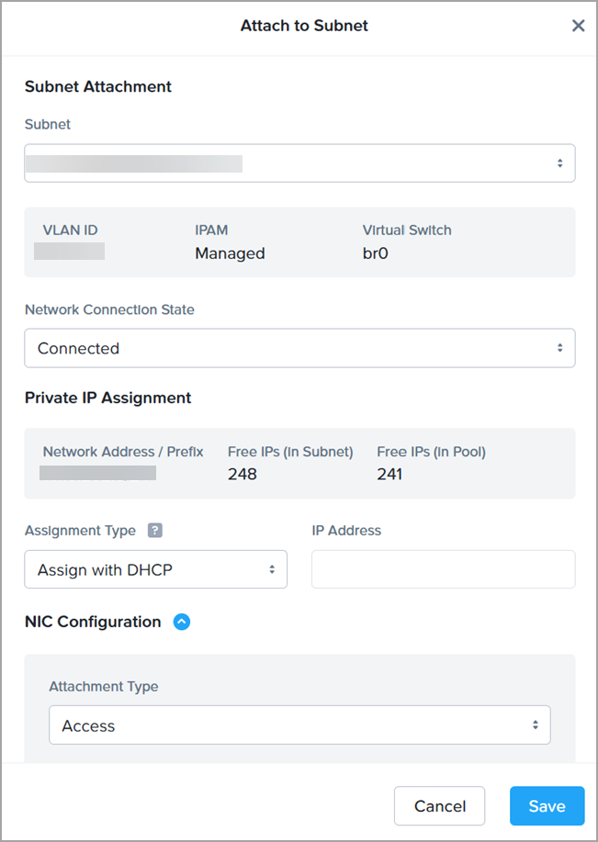
Task: Close the Attach to Subnet dialog
Action: pos(578,26)
